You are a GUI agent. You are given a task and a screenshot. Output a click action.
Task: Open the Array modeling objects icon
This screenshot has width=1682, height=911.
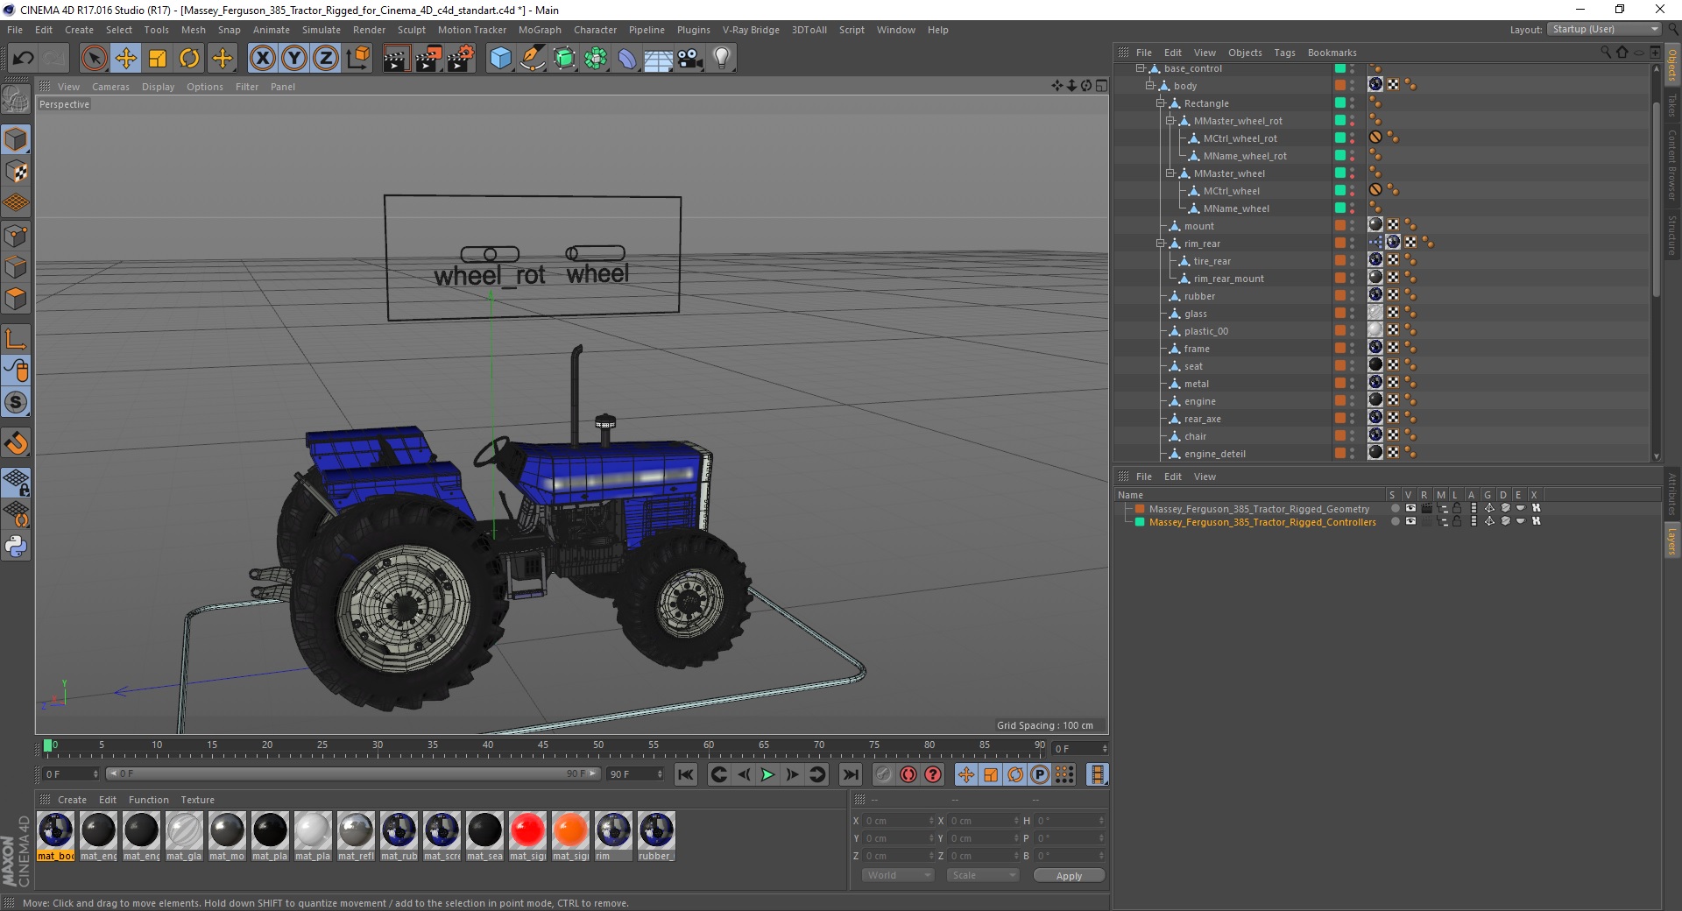pos(596,59)
